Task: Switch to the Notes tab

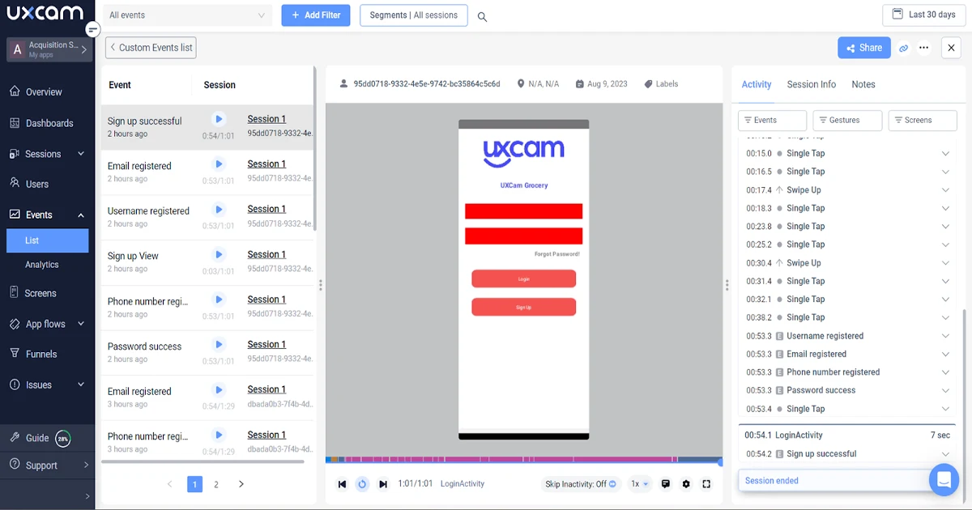Action: 863,84
